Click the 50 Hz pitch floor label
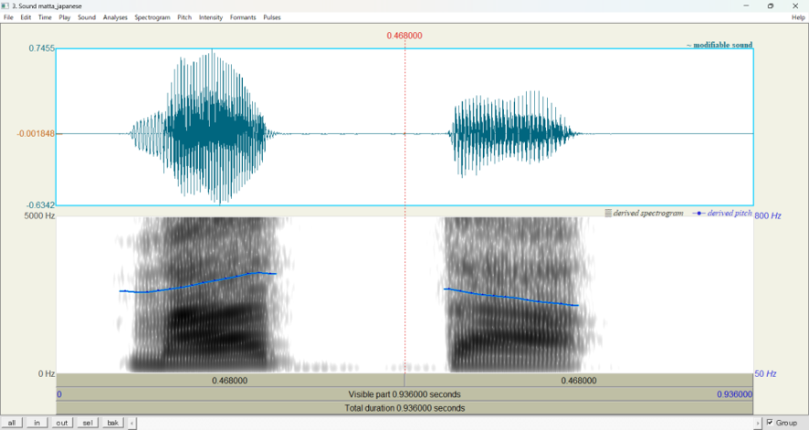The image size is (809, 430). pos(764,373)
